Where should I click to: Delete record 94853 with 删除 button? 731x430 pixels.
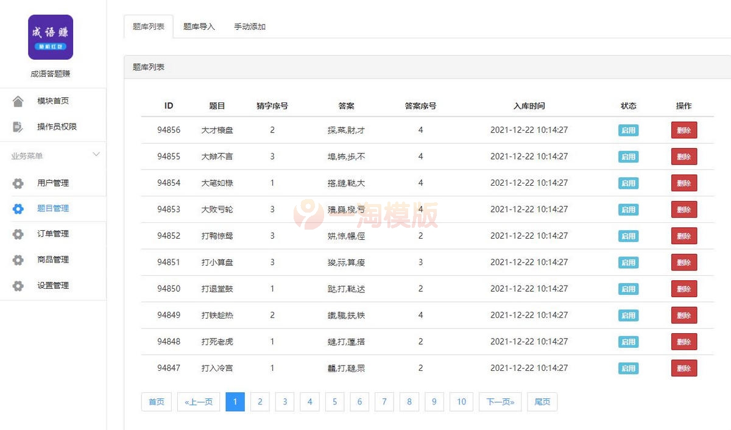pyautogui.click(x=683, y=209)
